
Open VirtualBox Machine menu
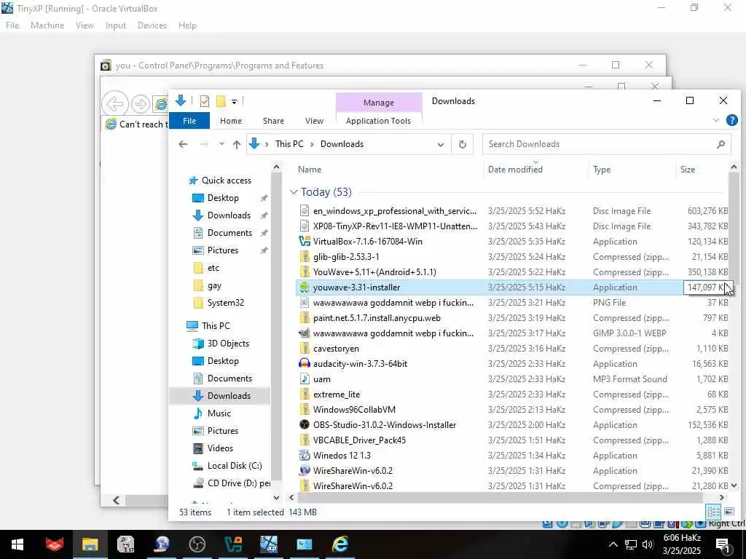pyautogui.click(x=47, y=25)
